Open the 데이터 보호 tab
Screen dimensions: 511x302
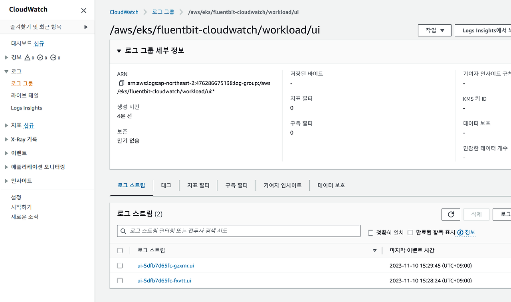[331, 185]
